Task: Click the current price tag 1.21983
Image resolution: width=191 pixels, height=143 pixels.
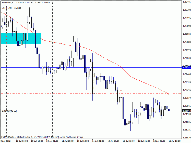Action: tap(186, 111)
